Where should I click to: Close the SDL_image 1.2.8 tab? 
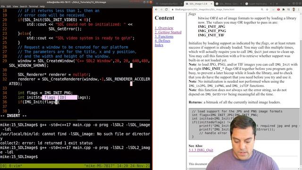tap(211, 4)
